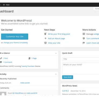
Task: Click the monitor icon beside View your site
Action: [x=46, y=43]
